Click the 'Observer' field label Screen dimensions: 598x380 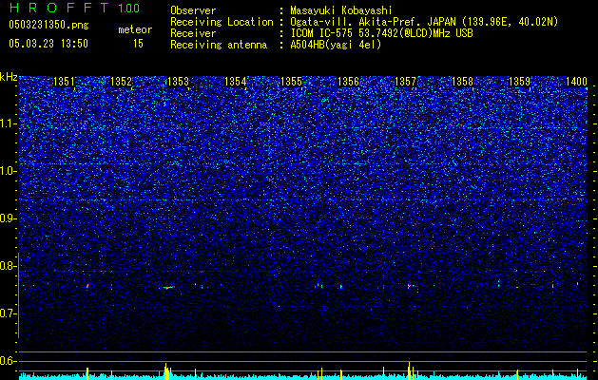tap(193, 10)
